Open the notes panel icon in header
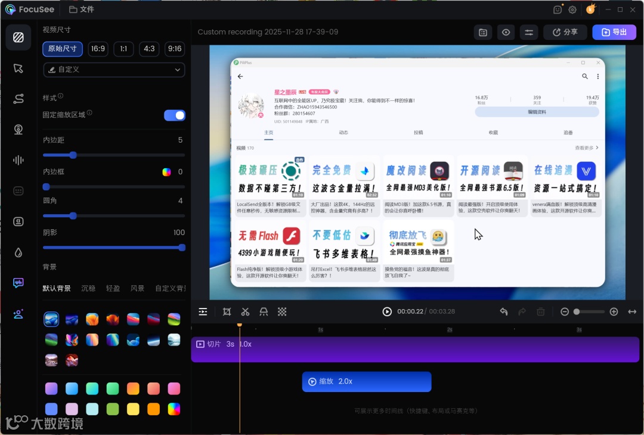Screen dimensions: 644x435 (483, 32)
